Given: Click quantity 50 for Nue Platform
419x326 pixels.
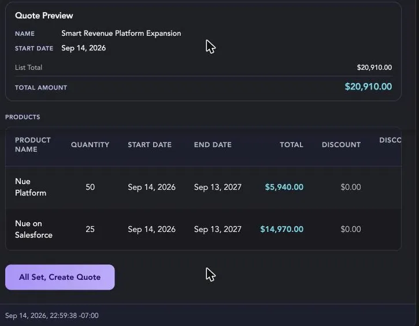Looking at the screenshot, I should click(90, 187).
